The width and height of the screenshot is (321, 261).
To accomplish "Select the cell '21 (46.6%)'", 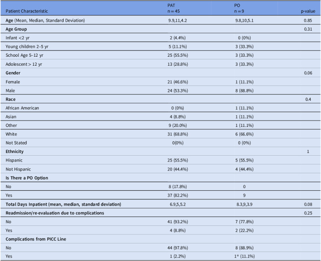I will click(177, 82).
